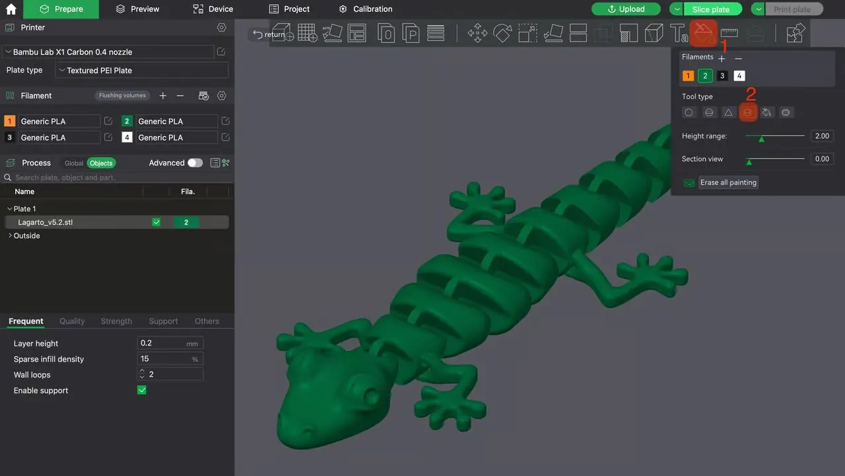This screenshot has height=476, width=845.
Task: Select the Text shape tool
Action: pos(678,32)
